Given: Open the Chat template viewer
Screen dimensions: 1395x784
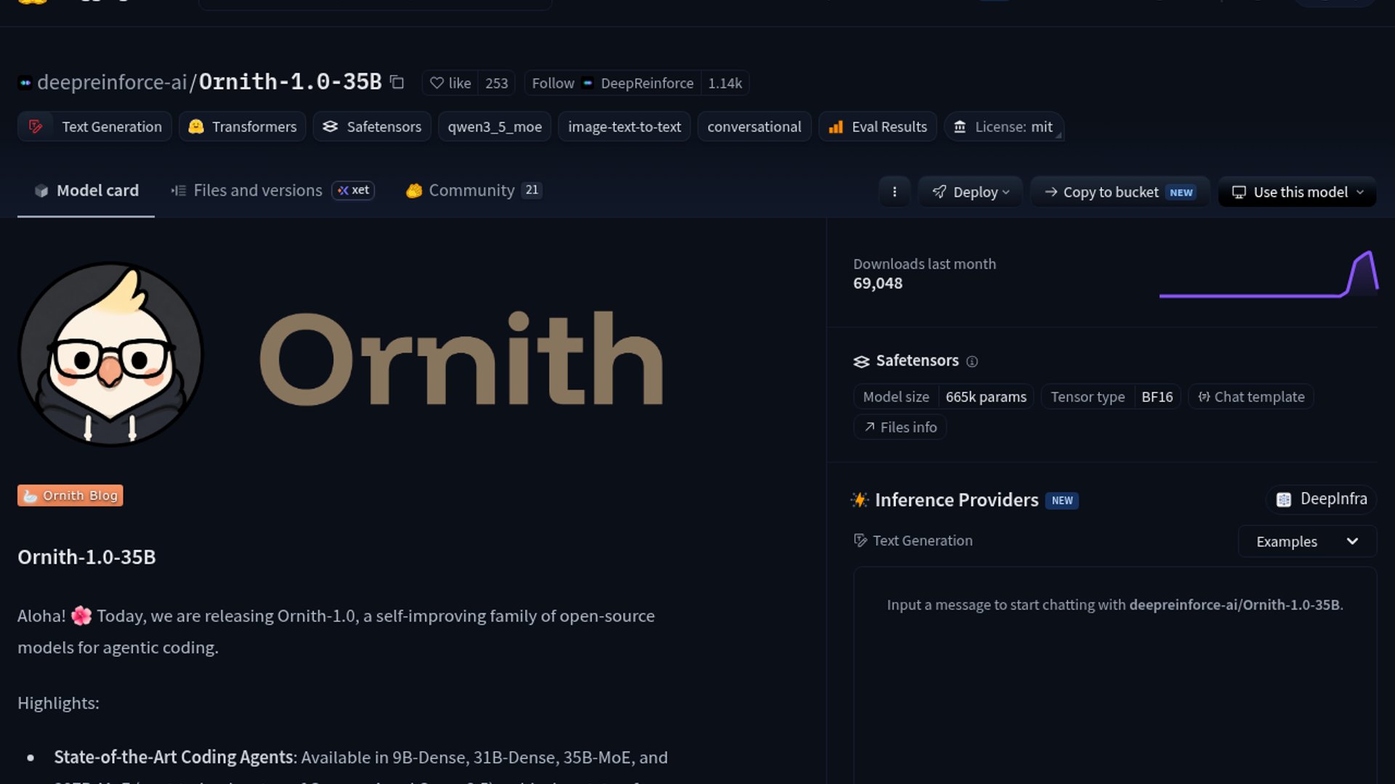Looking at the screenshot, I should tap(1251, 397).
